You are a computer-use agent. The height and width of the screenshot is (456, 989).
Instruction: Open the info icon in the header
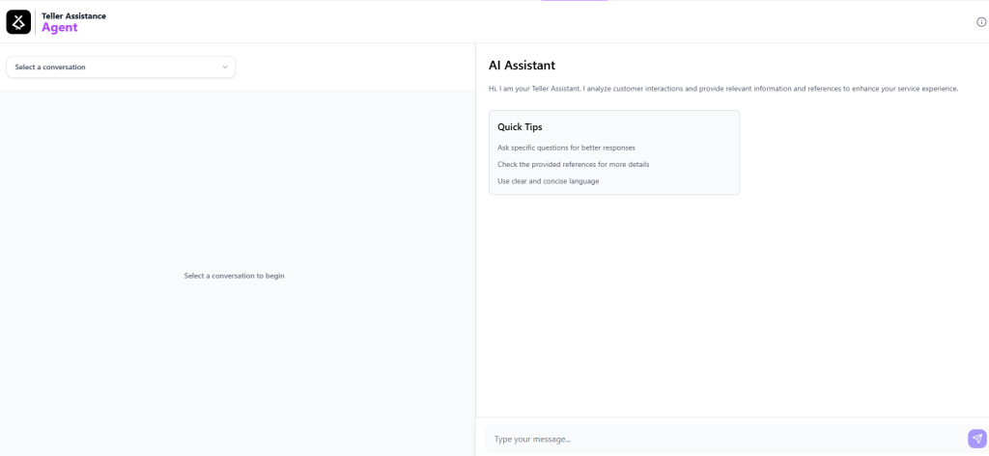click(981, 22)
